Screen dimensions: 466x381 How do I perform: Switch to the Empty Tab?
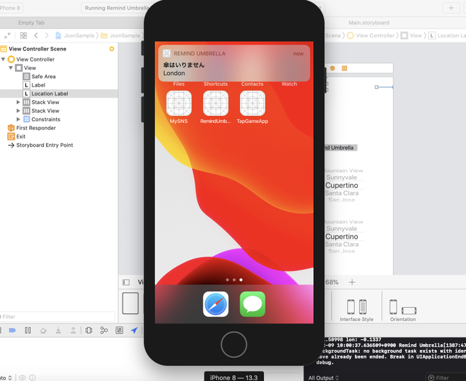point(31,23)
